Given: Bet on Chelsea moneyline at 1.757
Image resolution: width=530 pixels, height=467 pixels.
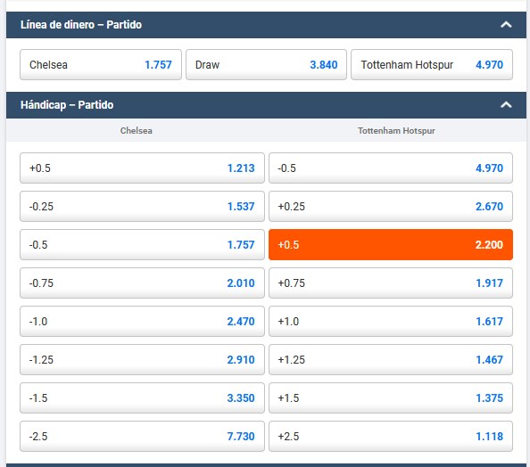Looking at the screenshot, I should [101, 65].
